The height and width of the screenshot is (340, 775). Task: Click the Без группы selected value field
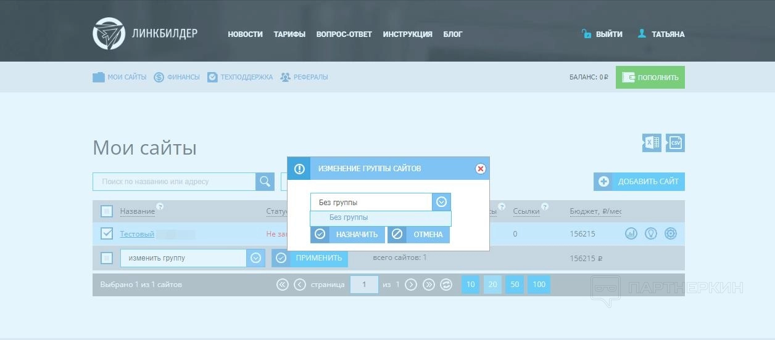coord(371,202)
